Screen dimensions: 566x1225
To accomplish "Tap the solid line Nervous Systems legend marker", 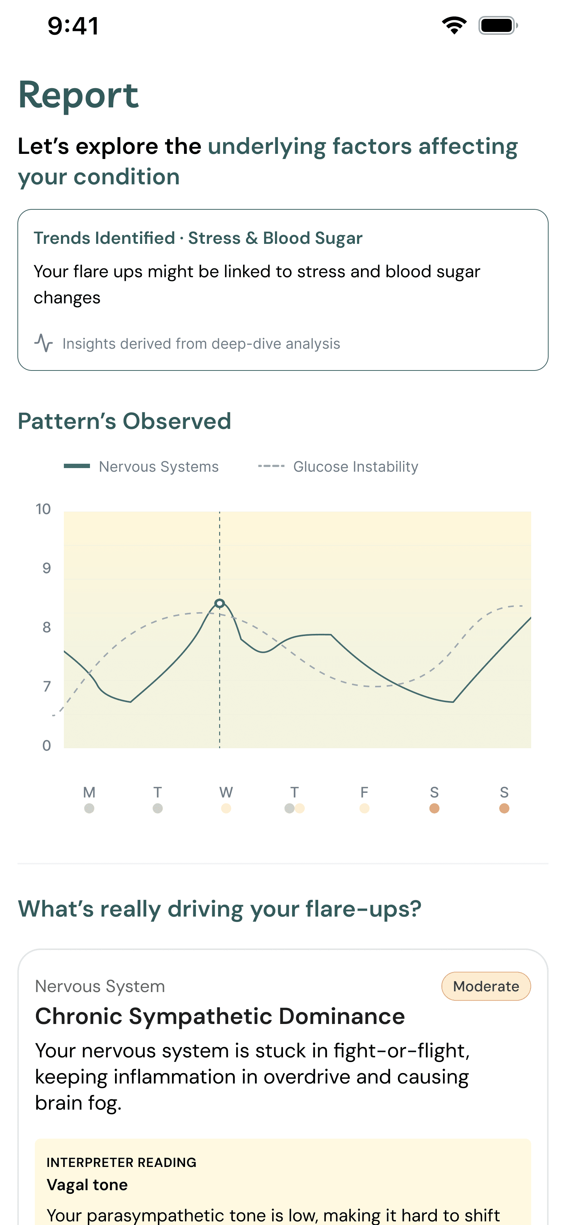I will (77, 466).
